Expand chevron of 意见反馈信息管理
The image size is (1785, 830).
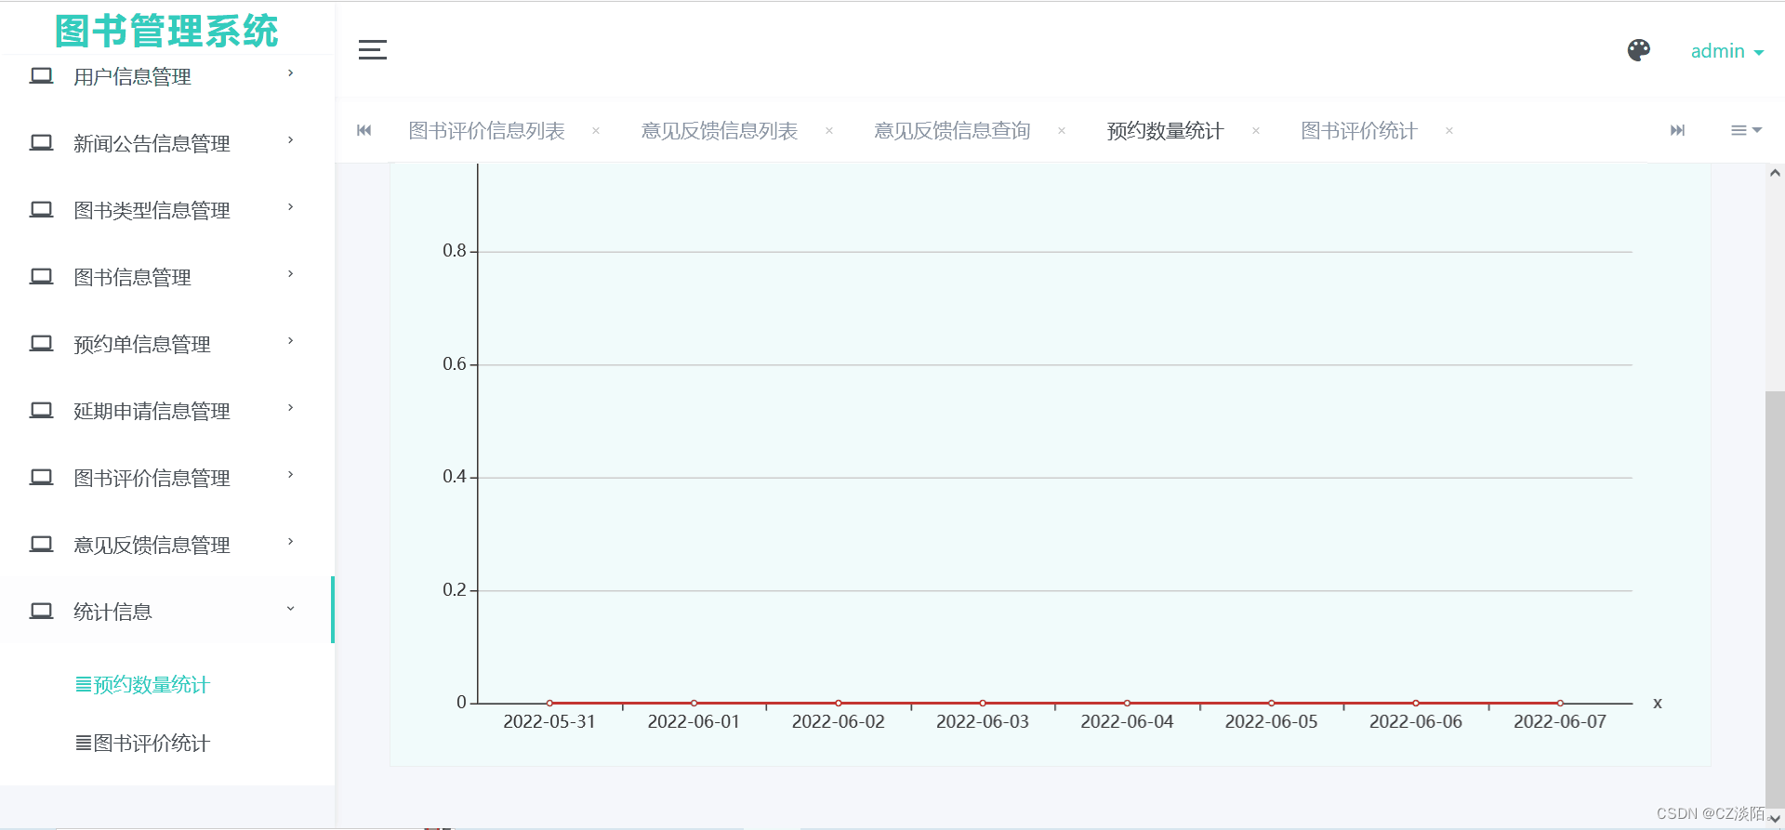tap(291, 541)
